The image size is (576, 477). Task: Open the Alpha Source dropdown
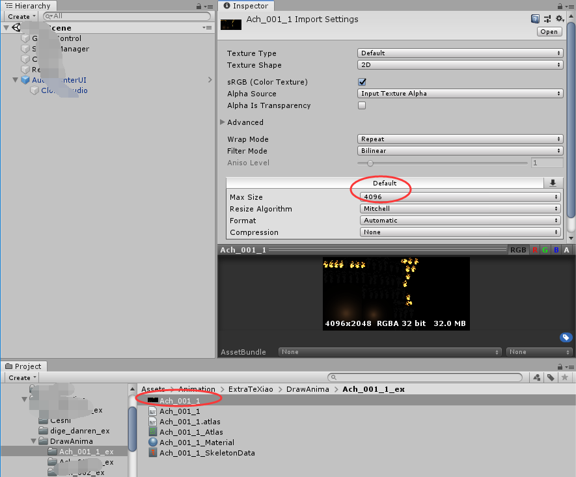(460, 93)
